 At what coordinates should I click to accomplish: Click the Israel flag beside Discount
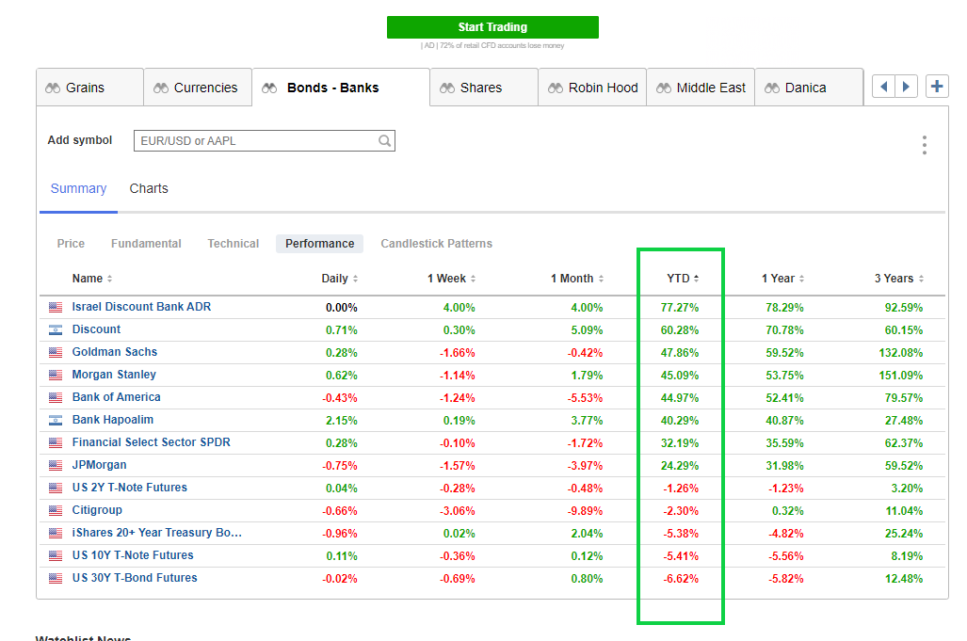[56, 329]
